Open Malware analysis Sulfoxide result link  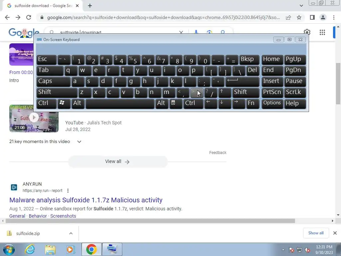[86, 200]
